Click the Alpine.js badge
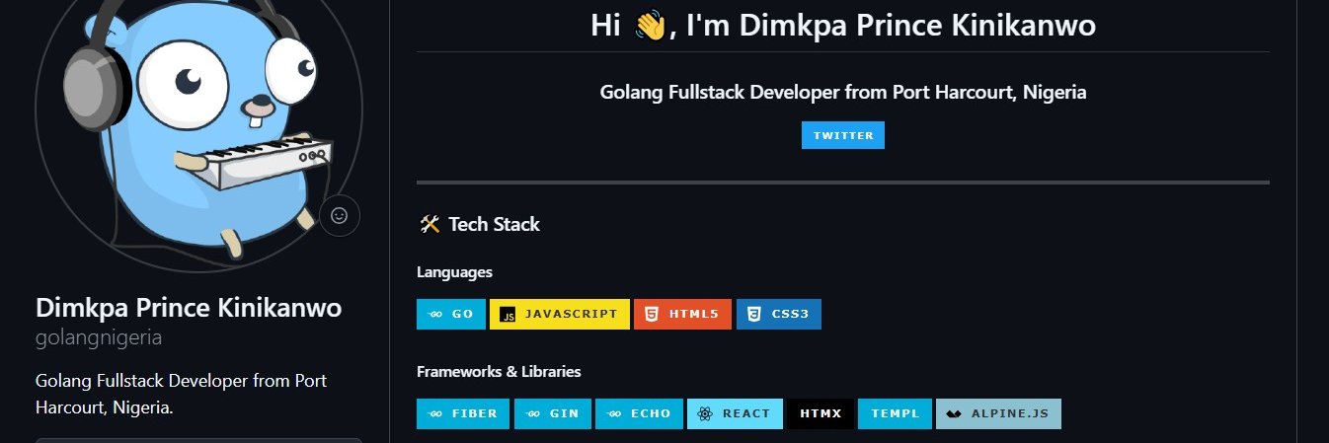 [998, 413]
